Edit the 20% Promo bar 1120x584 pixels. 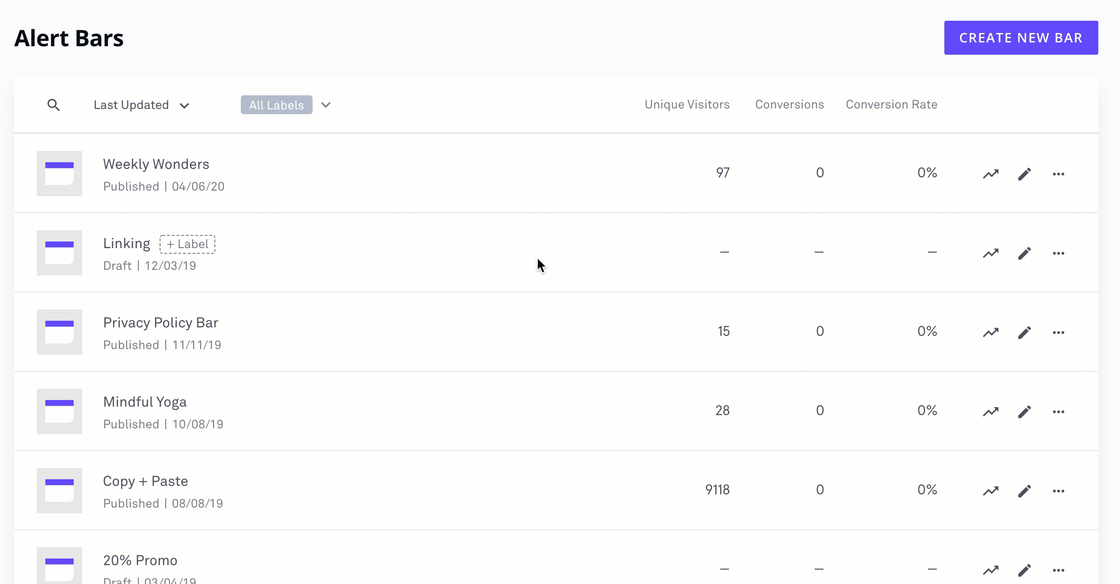[x=1024, y=570]
